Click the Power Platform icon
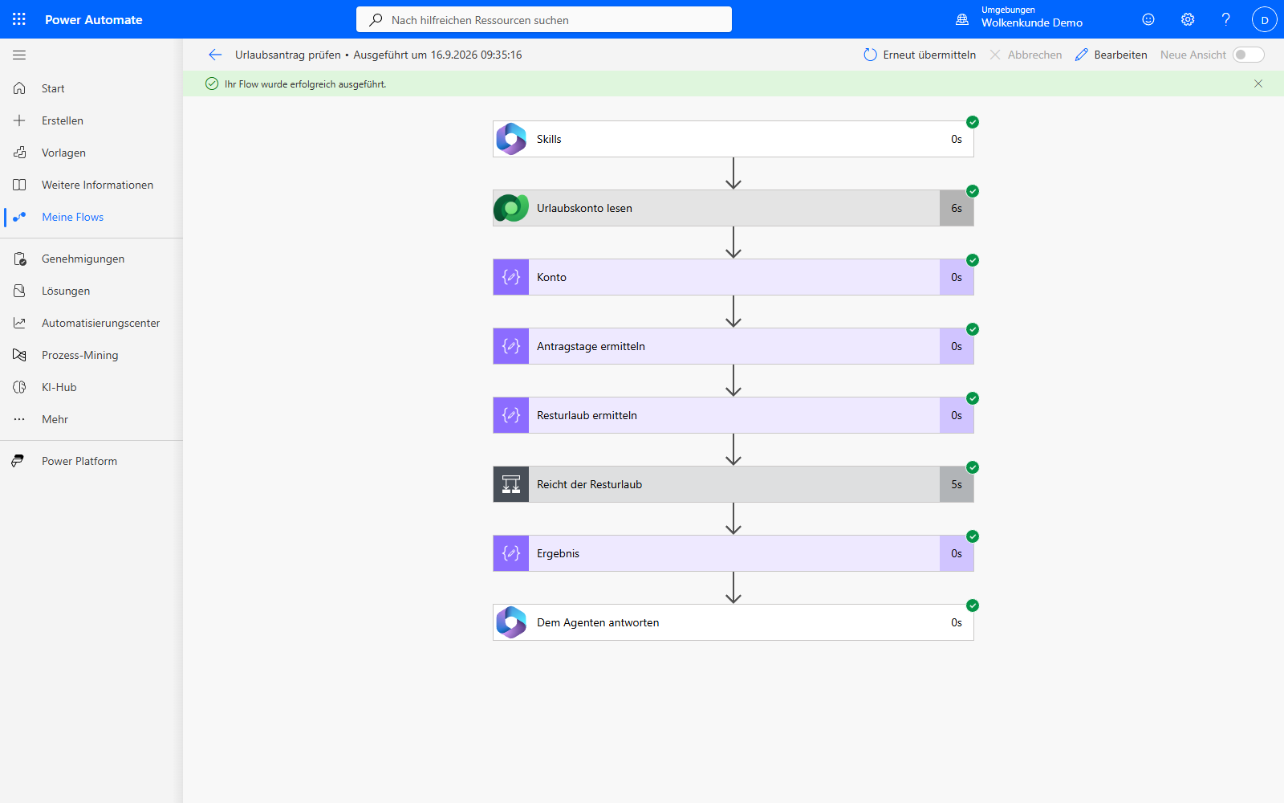Viewport: 1284px width, 803px height. [18, 461]
